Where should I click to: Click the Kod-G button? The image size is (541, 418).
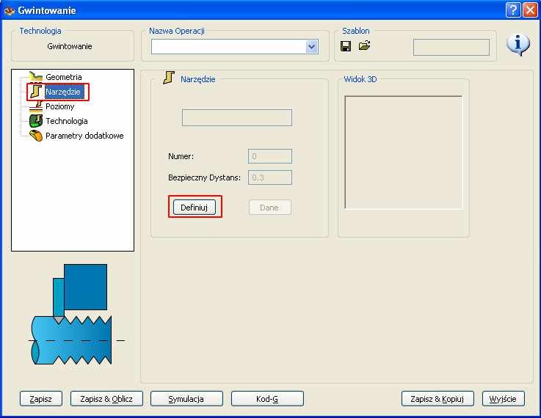pos(267,399)
